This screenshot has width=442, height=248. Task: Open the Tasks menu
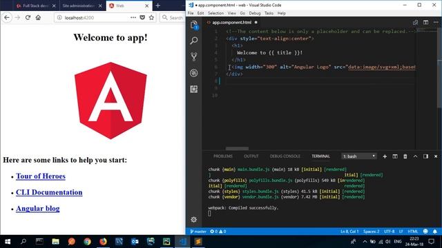click(269, 13)
